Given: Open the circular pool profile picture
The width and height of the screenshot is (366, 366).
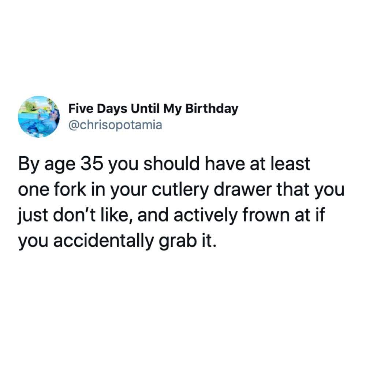Looking at the screenshot, I should tap(39, 117).
